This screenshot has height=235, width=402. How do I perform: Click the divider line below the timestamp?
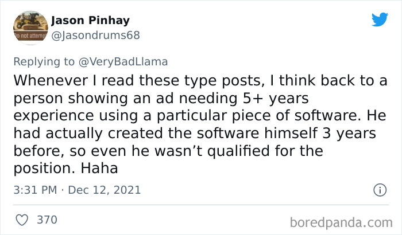[x=201, y=204]
